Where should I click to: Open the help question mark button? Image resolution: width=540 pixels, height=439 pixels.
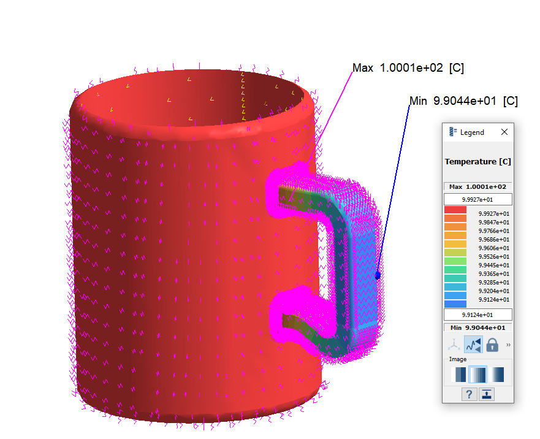pos(469,394)
